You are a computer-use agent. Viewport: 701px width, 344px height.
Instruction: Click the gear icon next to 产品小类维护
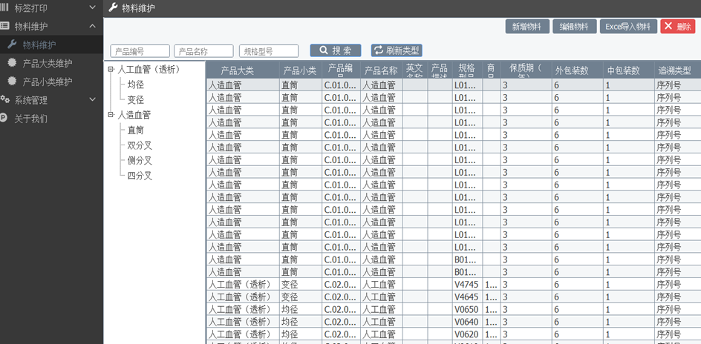coord(12,82)
